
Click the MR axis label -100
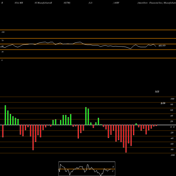pos(172,155)
